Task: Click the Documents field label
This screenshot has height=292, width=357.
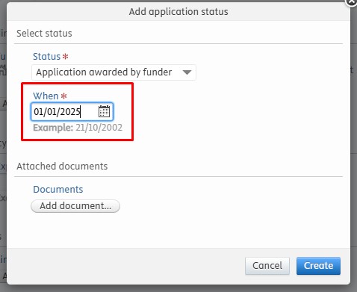Action: pyautogui.click(x=58, y=190)
